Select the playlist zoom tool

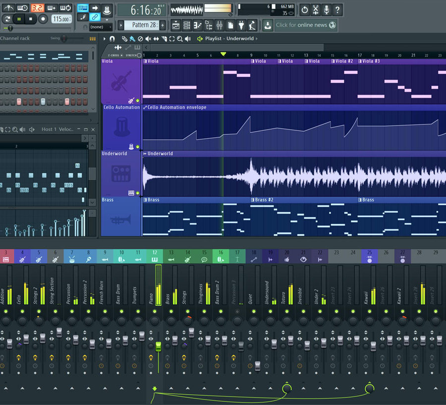(x=180, y=39)
